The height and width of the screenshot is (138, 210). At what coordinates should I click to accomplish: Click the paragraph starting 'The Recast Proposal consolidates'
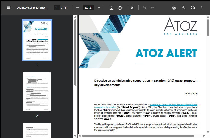[x=146, y=127]
